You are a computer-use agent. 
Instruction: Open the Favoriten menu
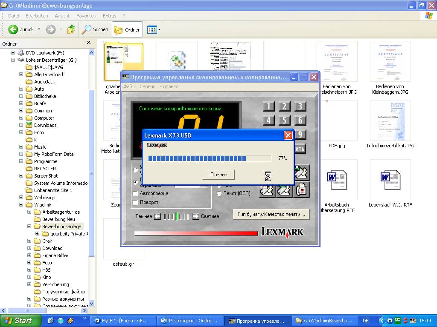click(x=86, y=16)
